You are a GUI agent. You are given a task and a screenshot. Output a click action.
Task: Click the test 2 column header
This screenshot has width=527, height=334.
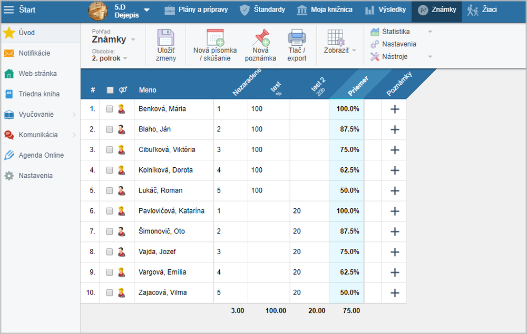[x=318, y=86]
